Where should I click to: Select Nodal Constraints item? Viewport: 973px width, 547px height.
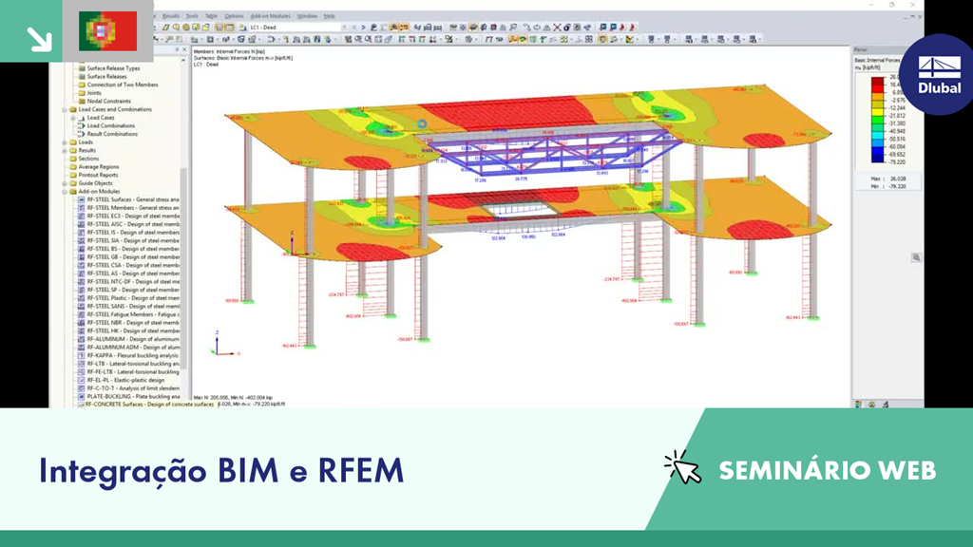[108, 101]
